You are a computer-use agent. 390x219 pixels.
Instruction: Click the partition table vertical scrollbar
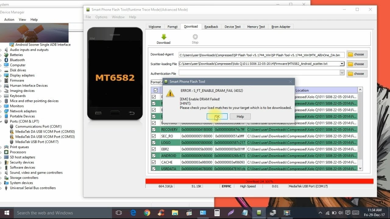pyautogui.click(x=360, y=129)
